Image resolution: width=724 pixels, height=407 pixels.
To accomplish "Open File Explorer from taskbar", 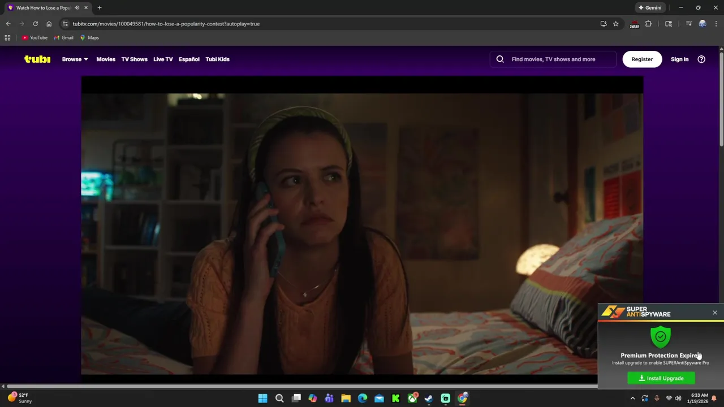I will (346, 399).
